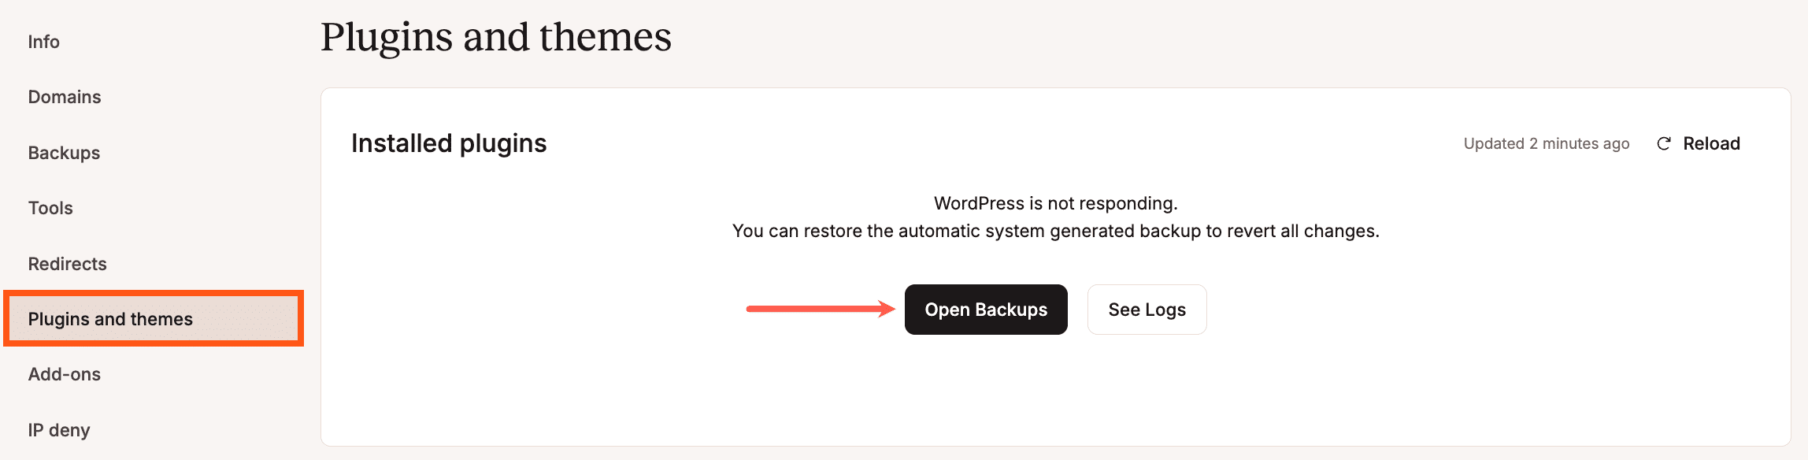Click the highlighted Plugins and themes item
The height and width of the screenshot is (460, 1808).
[109, 319]
